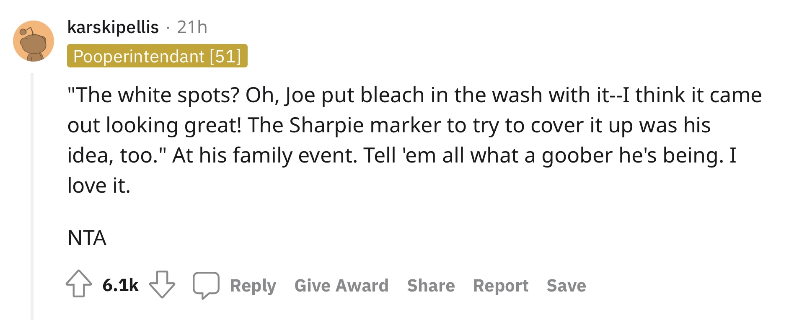Collapse the thread using the vertical line
This screenshot has width=802, height=320.
[32, 196]
